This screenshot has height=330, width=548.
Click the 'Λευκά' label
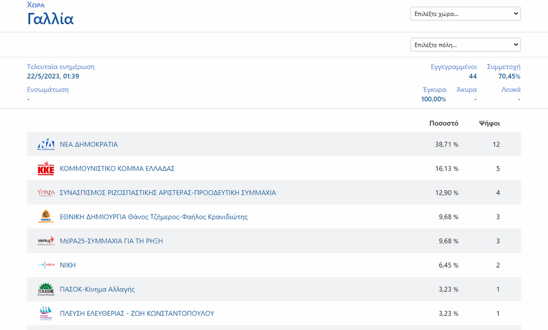[511, 90]
